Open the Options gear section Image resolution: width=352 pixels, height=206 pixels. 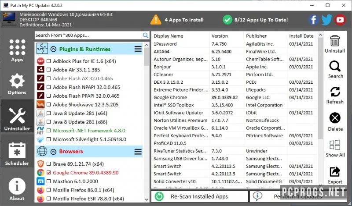point(17,84)
